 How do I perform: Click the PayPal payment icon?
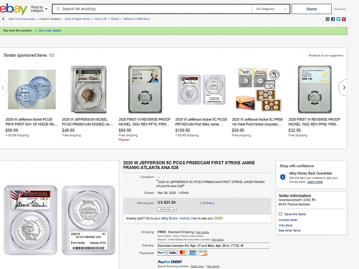click(162, 253)
